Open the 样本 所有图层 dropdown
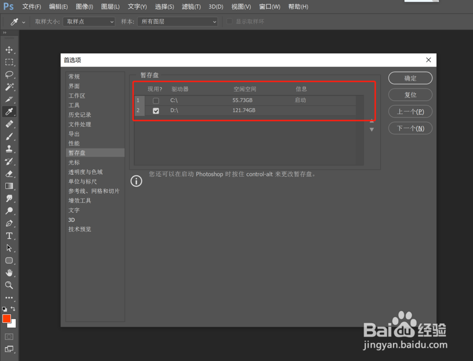The image size is (473, 361). point(177,22)
